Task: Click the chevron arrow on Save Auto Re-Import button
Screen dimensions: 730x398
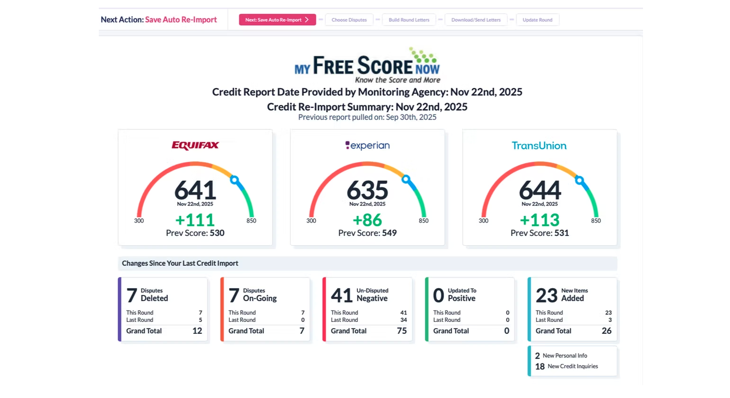Action: point(307,20)
